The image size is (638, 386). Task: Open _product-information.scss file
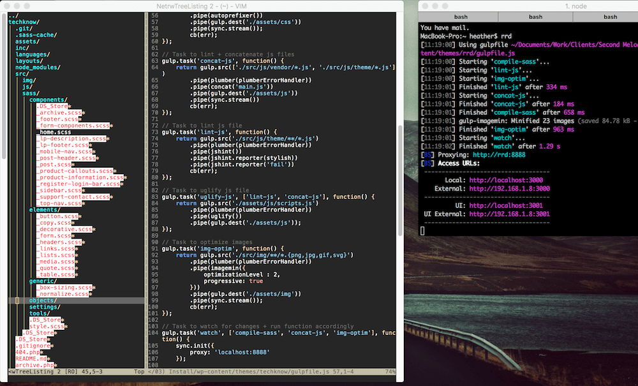[x=80, y=178]
